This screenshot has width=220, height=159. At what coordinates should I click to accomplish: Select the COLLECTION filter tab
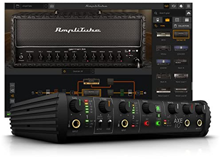tap(182, 26)
